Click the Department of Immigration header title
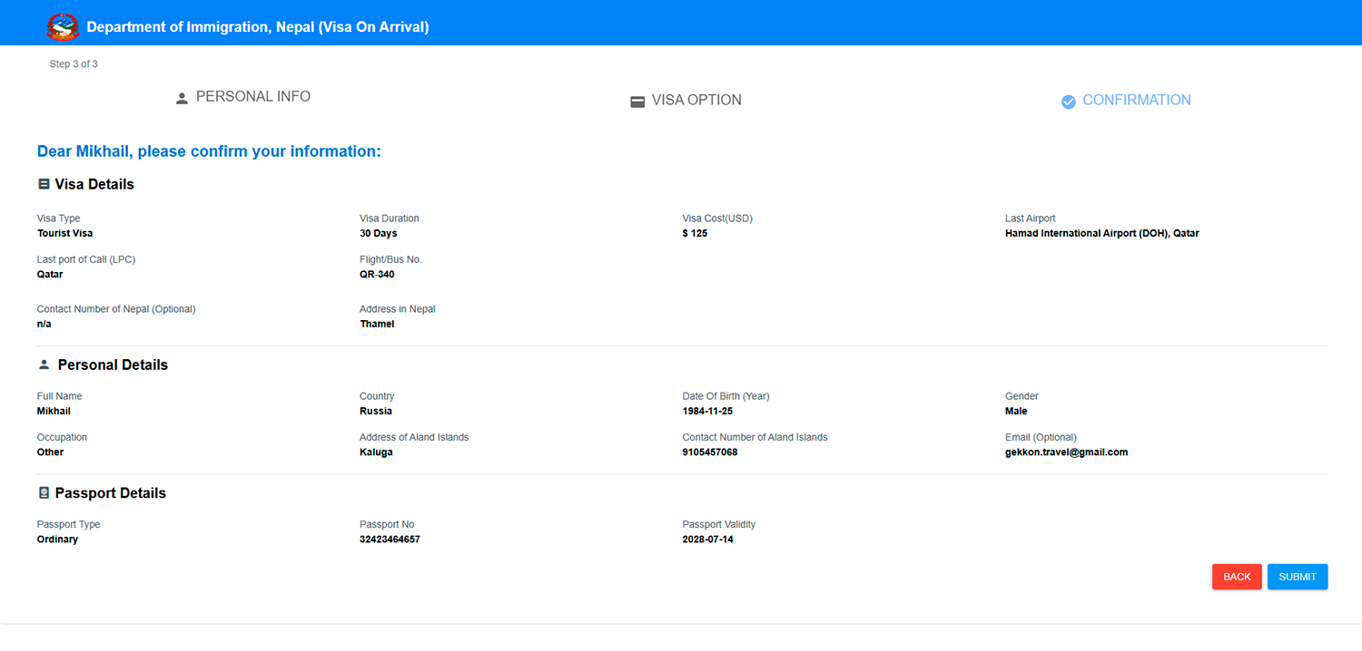Image resolution: width=1362 pixels, height=651 pixels. click(x=258, y=27)
